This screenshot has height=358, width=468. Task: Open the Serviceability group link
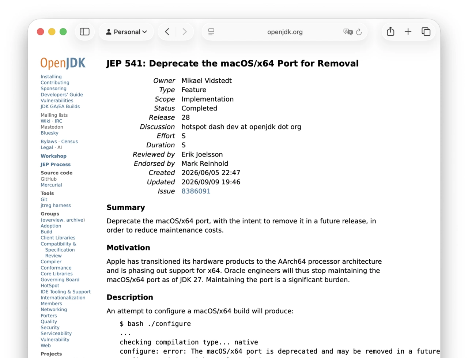pyautogui.click(x=56, y=333)
